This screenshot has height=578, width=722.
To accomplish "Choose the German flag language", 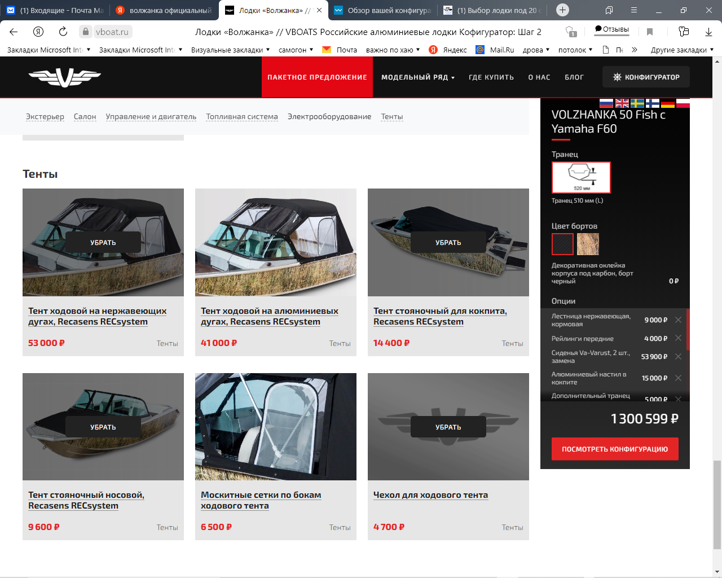I will pyautogui.click(x=668, y=103).
